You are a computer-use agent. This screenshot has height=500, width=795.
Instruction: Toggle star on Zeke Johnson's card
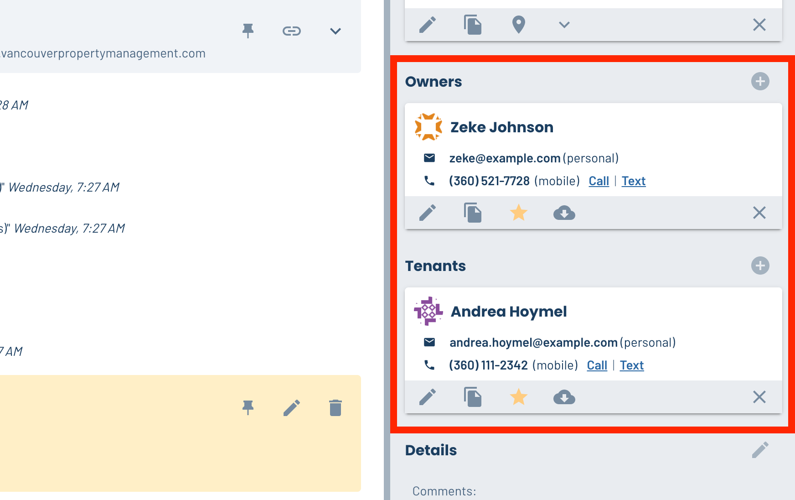coord(519,213)
